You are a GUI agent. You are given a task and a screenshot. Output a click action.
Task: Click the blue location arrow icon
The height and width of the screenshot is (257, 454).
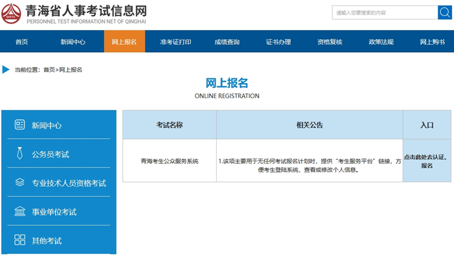(6, 70)
